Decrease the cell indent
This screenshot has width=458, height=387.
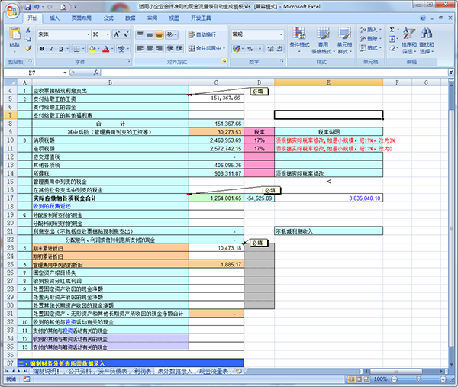click(x=169, y=48)
